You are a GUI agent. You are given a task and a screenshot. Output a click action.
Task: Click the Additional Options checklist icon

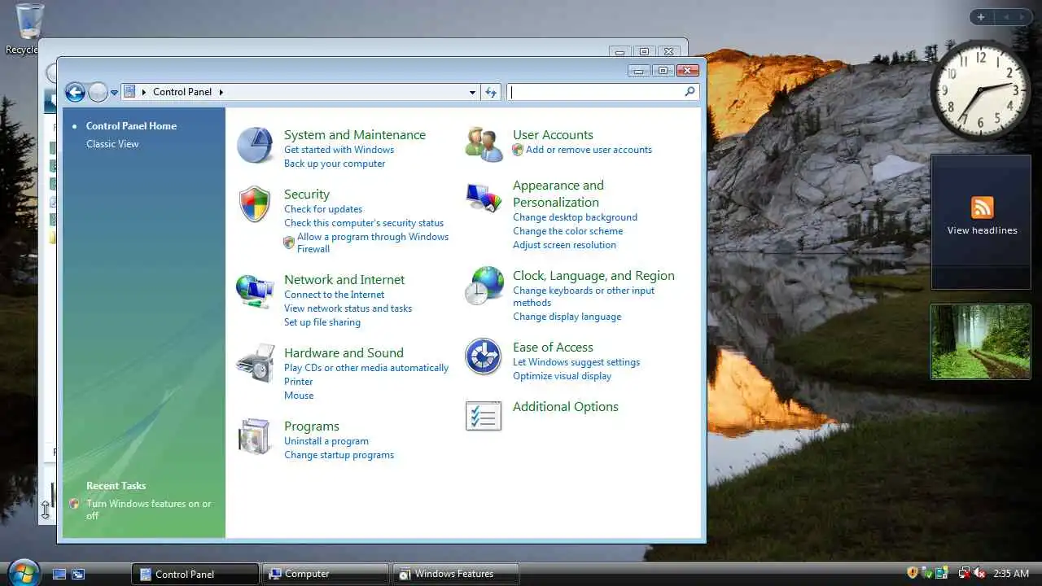[484, 416]
